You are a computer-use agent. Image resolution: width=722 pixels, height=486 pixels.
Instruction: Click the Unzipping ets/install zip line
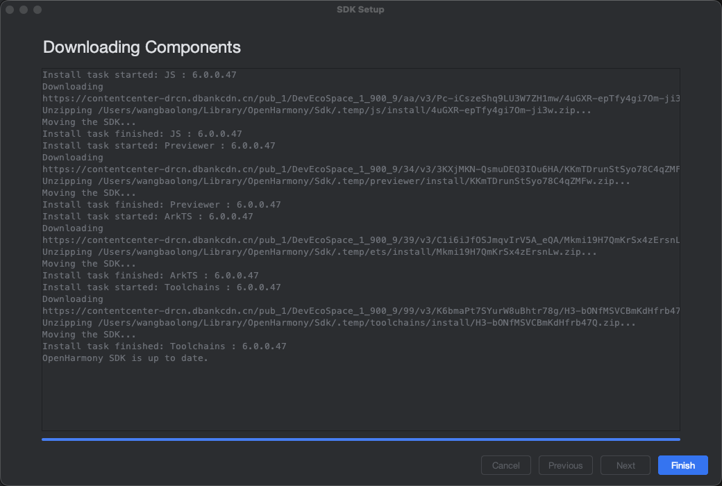(x=319, y=252)
